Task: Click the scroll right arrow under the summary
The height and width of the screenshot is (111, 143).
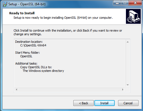Action: 123,89
